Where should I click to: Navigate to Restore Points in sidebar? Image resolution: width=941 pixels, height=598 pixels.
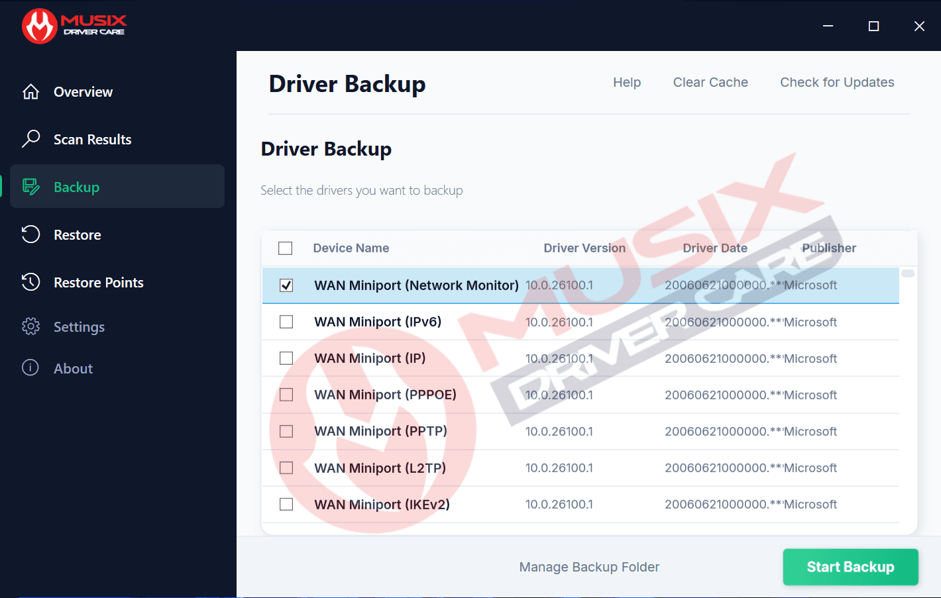(98, 282)
